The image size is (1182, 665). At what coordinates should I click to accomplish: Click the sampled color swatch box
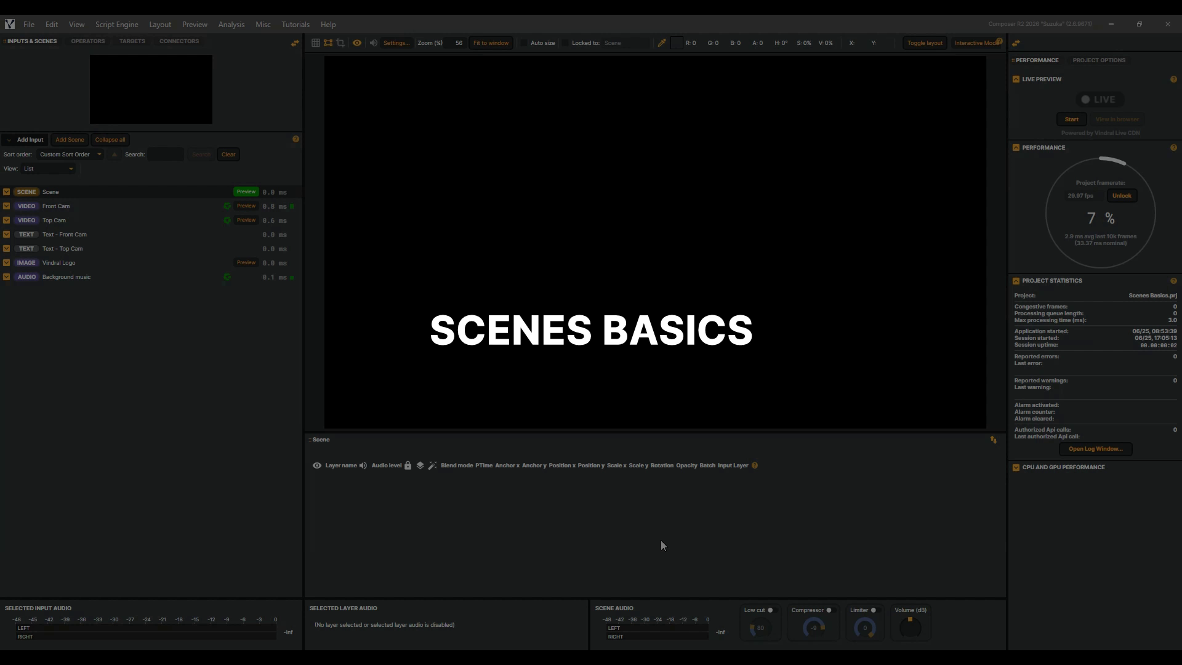tap(677, 43)
